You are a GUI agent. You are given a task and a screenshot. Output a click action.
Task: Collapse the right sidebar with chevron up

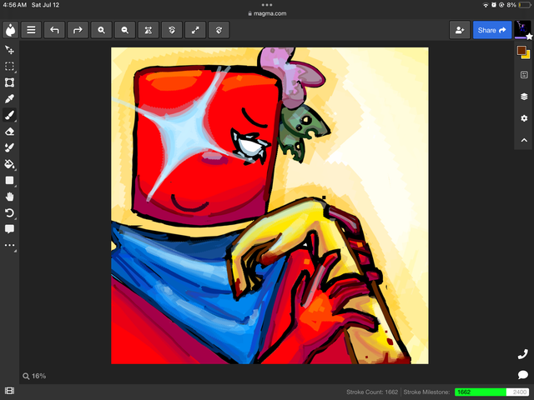[524, 140]
